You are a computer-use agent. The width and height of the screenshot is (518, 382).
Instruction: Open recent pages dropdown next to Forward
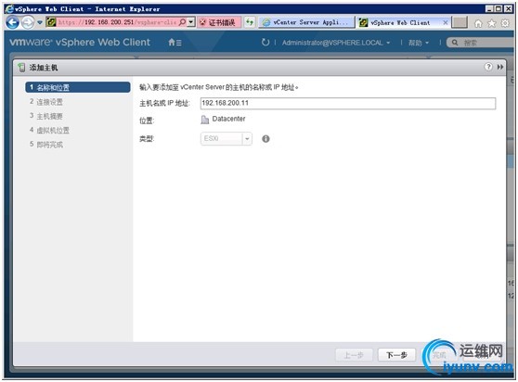[x=40, y=22]
